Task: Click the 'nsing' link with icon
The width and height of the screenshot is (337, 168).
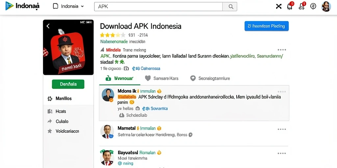Action: pos(125,163)
